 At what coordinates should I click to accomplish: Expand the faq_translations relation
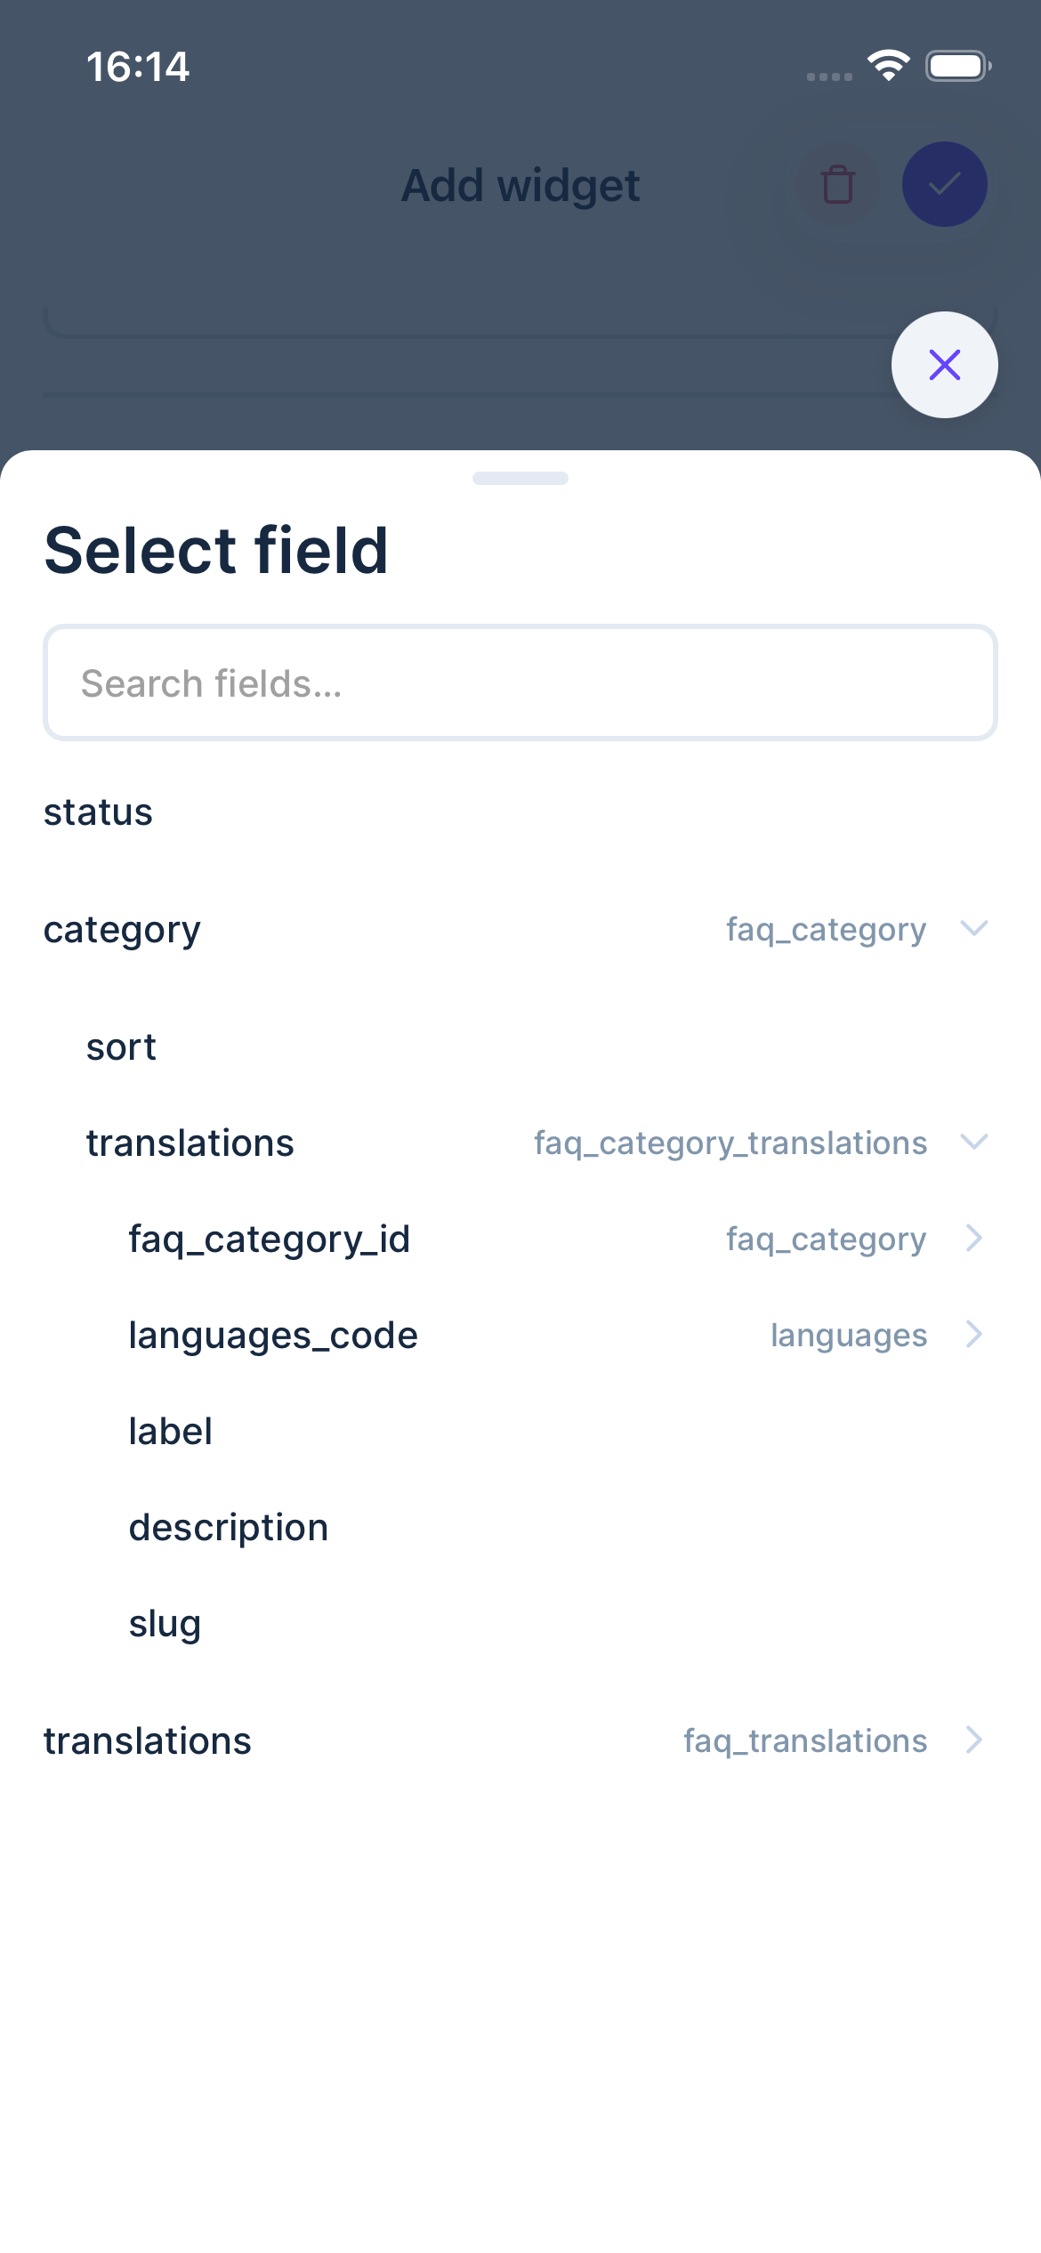[x=973, y=1740]
